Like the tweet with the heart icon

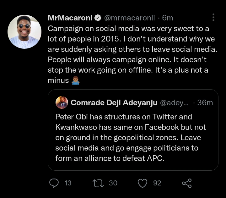coord(143,183)
